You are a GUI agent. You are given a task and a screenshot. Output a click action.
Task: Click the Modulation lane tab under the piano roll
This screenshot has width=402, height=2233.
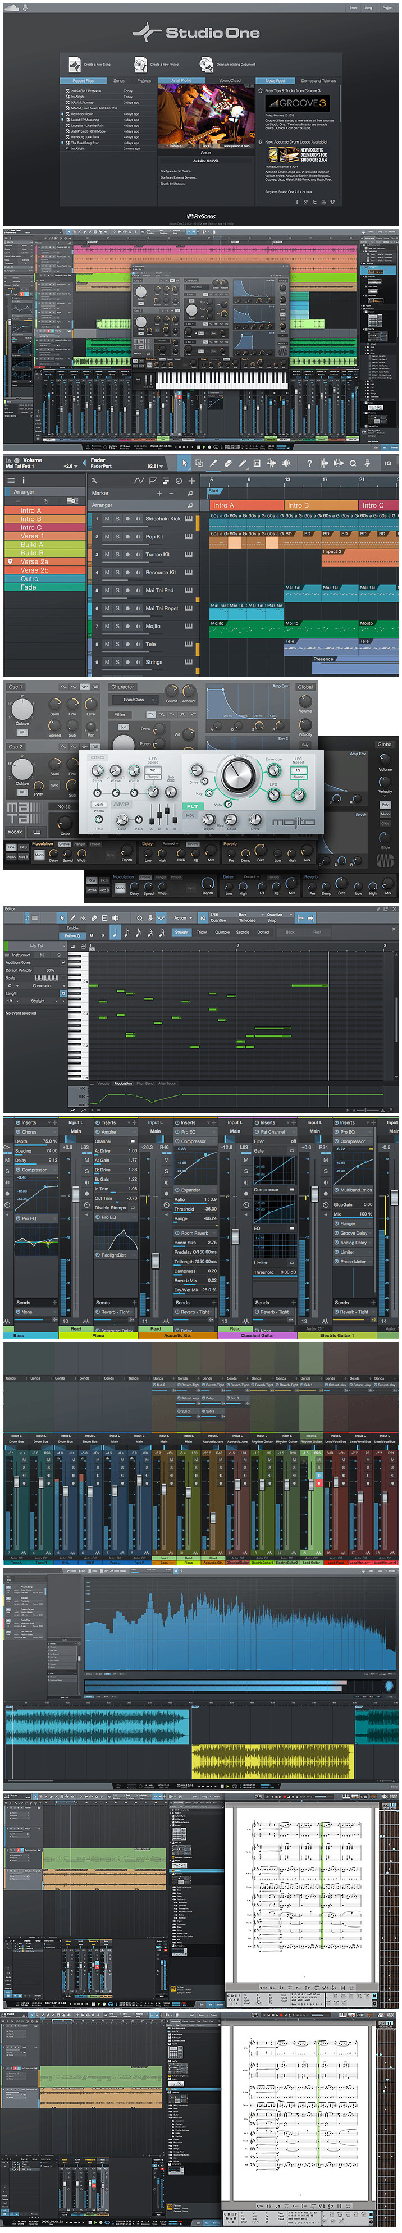pyautogui.click(x=123, y=1084)
